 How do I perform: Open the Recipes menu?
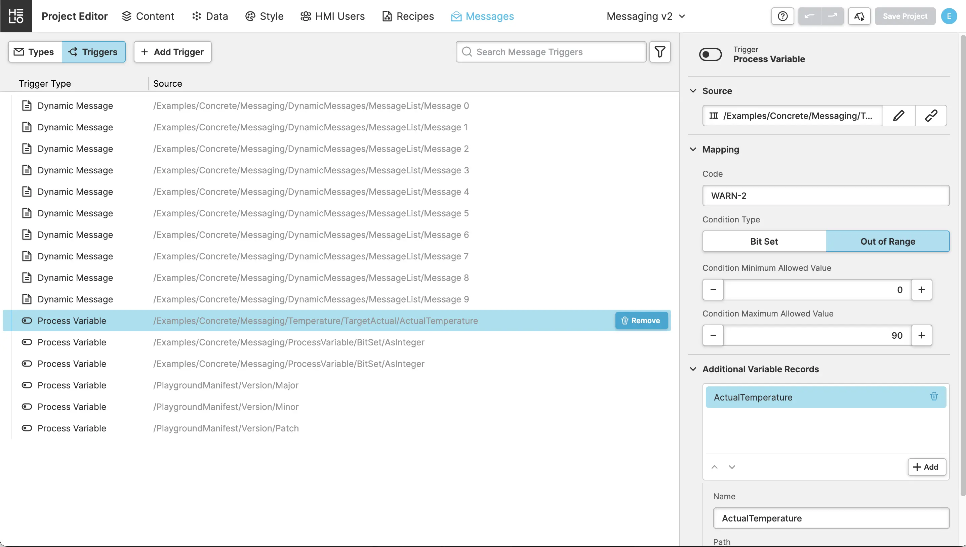408,16
